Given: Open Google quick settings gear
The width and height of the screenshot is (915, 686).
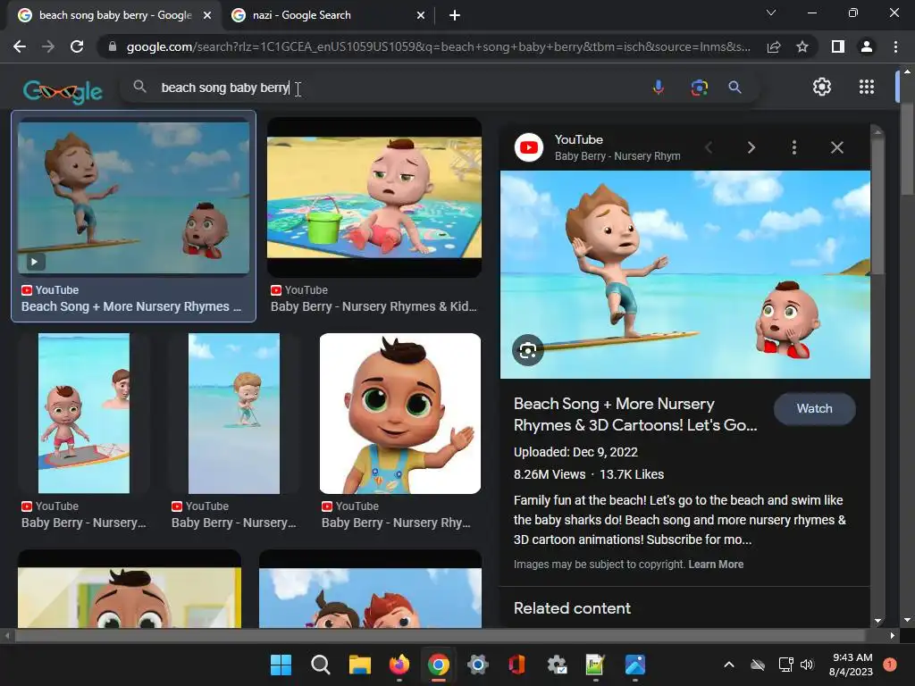Looking at the screenshot, I should tap(822, 87).
